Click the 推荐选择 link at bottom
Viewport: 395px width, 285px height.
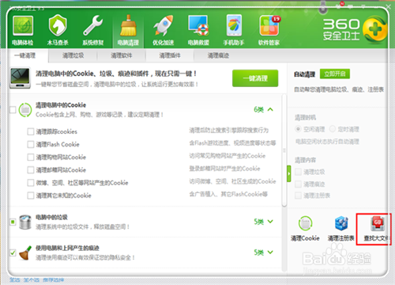click(54, 279)
